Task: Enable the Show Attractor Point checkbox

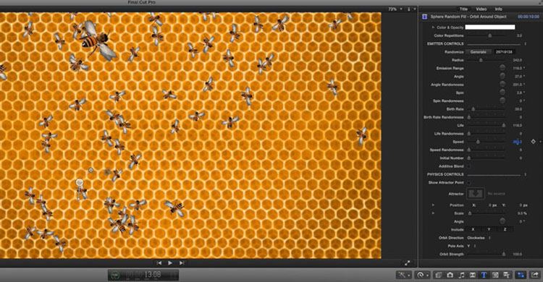Action: click(469, 182)
